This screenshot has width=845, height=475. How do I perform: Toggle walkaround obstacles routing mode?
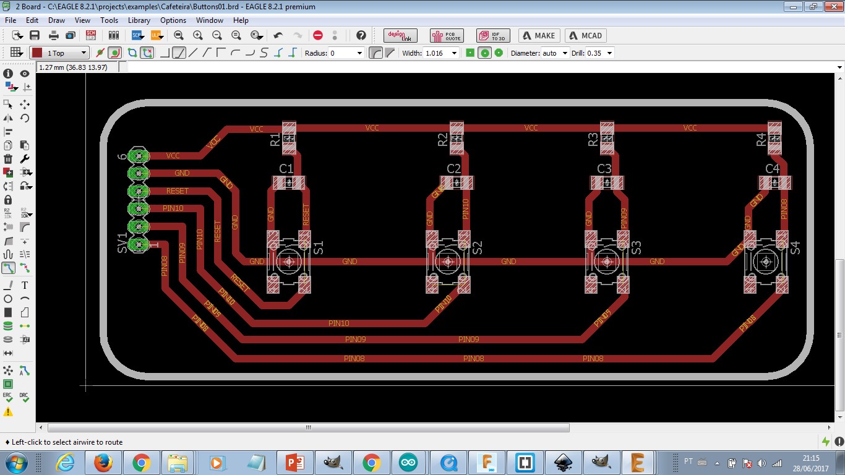tap(114, 53)
